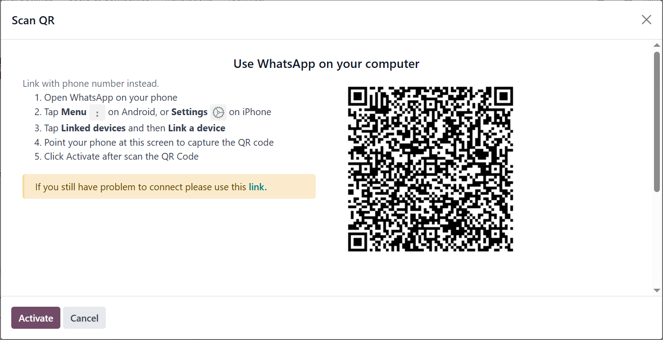Screen dimensions: 663x340
Task: Open the troubleshooting link in yellow banner
Action: click(258, 187)
